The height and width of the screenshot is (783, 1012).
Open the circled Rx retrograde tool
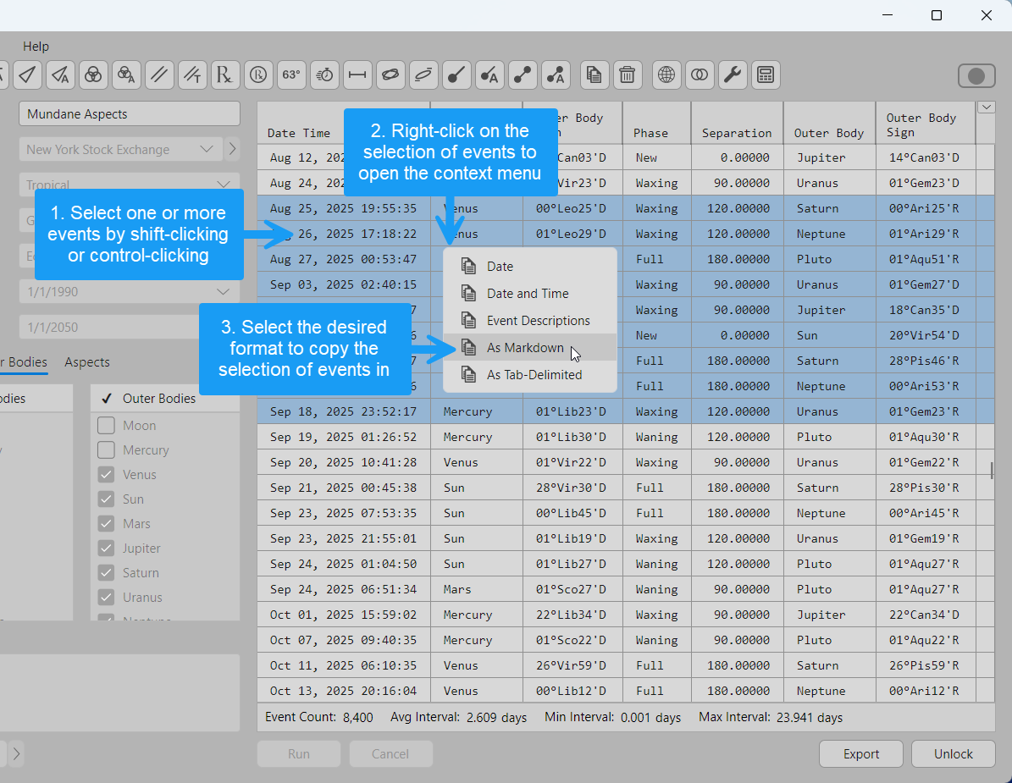258,74
